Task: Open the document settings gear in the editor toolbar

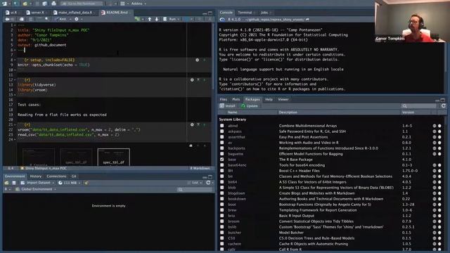Action: tap(77, 19)
